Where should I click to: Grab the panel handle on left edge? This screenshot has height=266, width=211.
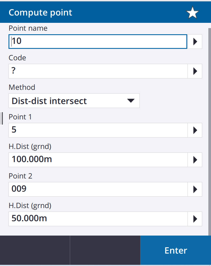(2, 119)
